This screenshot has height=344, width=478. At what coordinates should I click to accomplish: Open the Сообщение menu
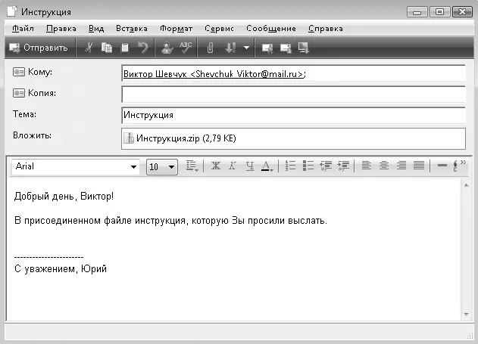271,29
